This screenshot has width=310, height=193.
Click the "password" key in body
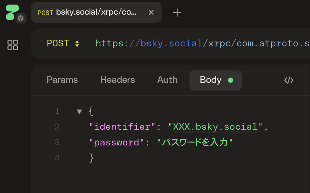[117, 142]
